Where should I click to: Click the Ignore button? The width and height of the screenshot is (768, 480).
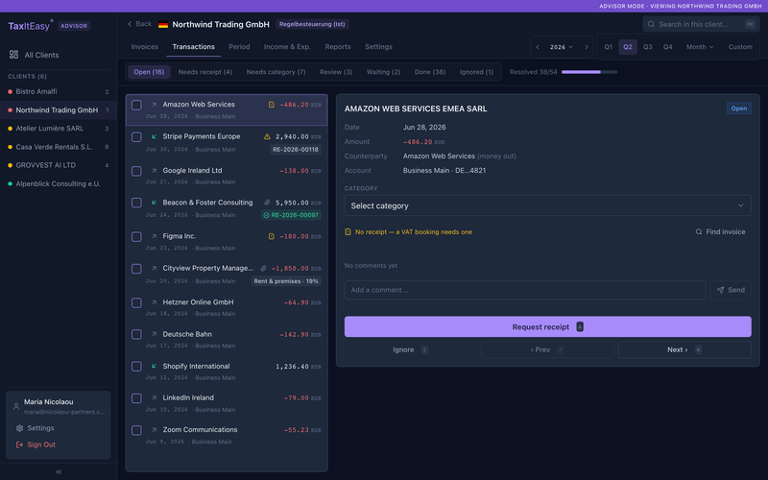(x=411, y=349)
